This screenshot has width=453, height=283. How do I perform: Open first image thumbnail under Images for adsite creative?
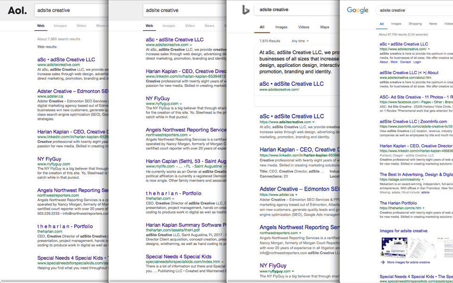[x=394, y=248]
